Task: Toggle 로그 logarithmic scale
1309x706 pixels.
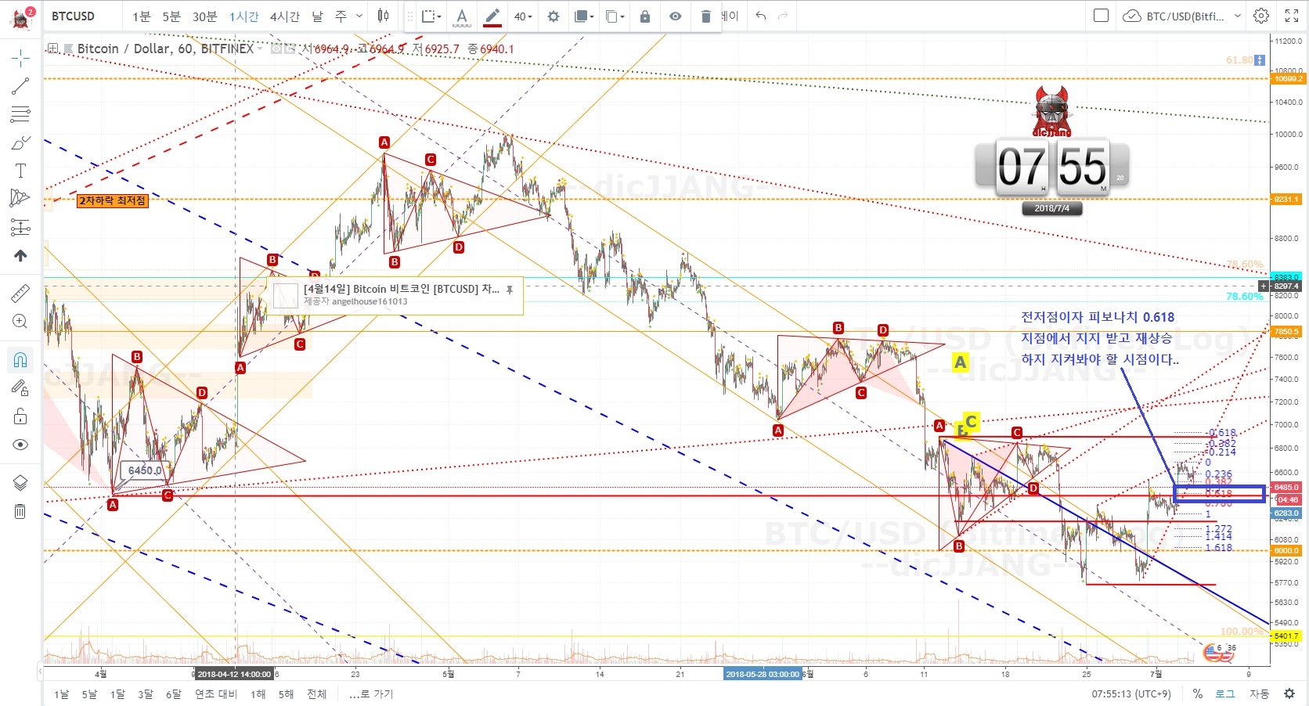Action: [1225, 694]
